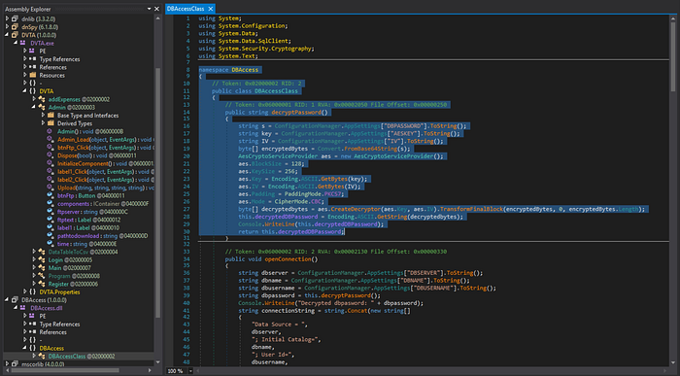Select Register @02000006 in the tree

[x=73, y=284]
